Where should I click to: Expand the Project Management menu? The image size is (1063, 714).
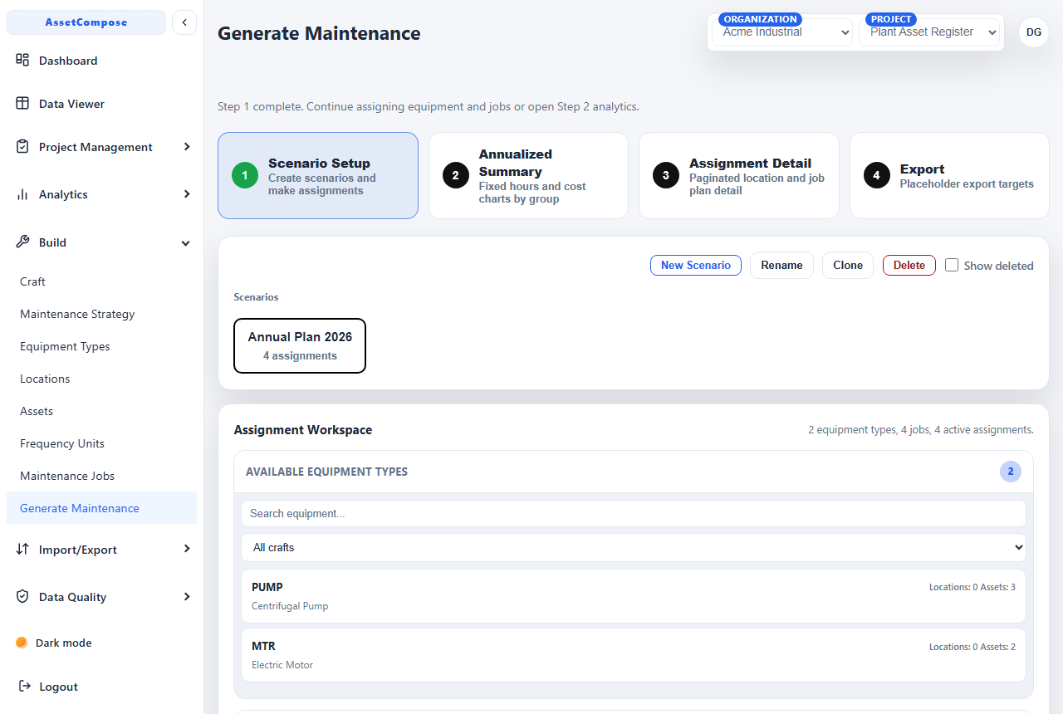pyautogui.click(x=101, y=146)
